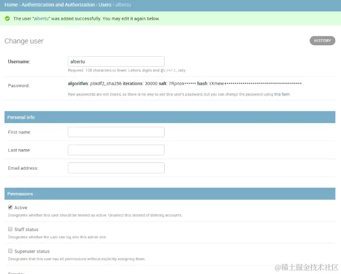Enable the Staff status checkbox
341x274 pixels.
coord(10,229)
